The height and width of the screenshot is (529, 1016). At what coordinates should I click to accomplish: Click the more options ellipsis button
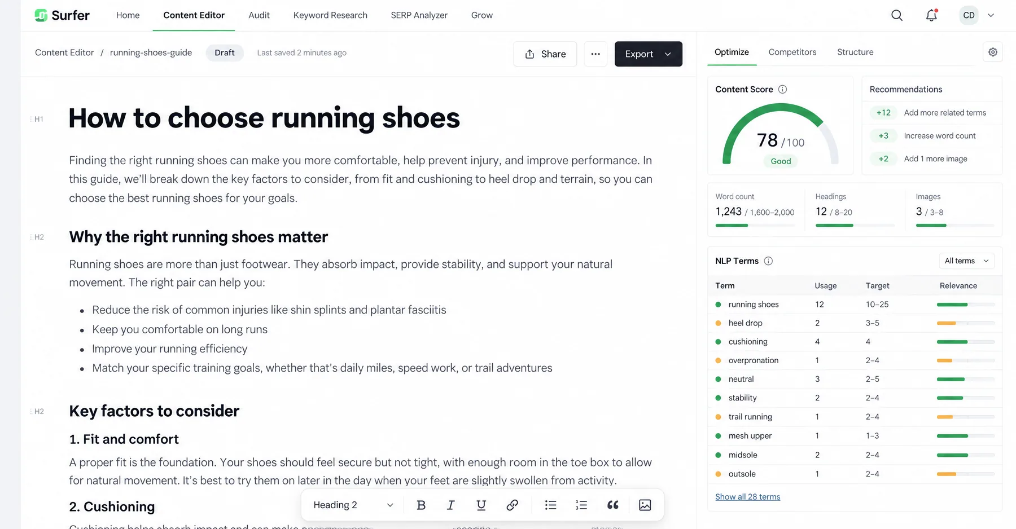(x=595, y=54)
